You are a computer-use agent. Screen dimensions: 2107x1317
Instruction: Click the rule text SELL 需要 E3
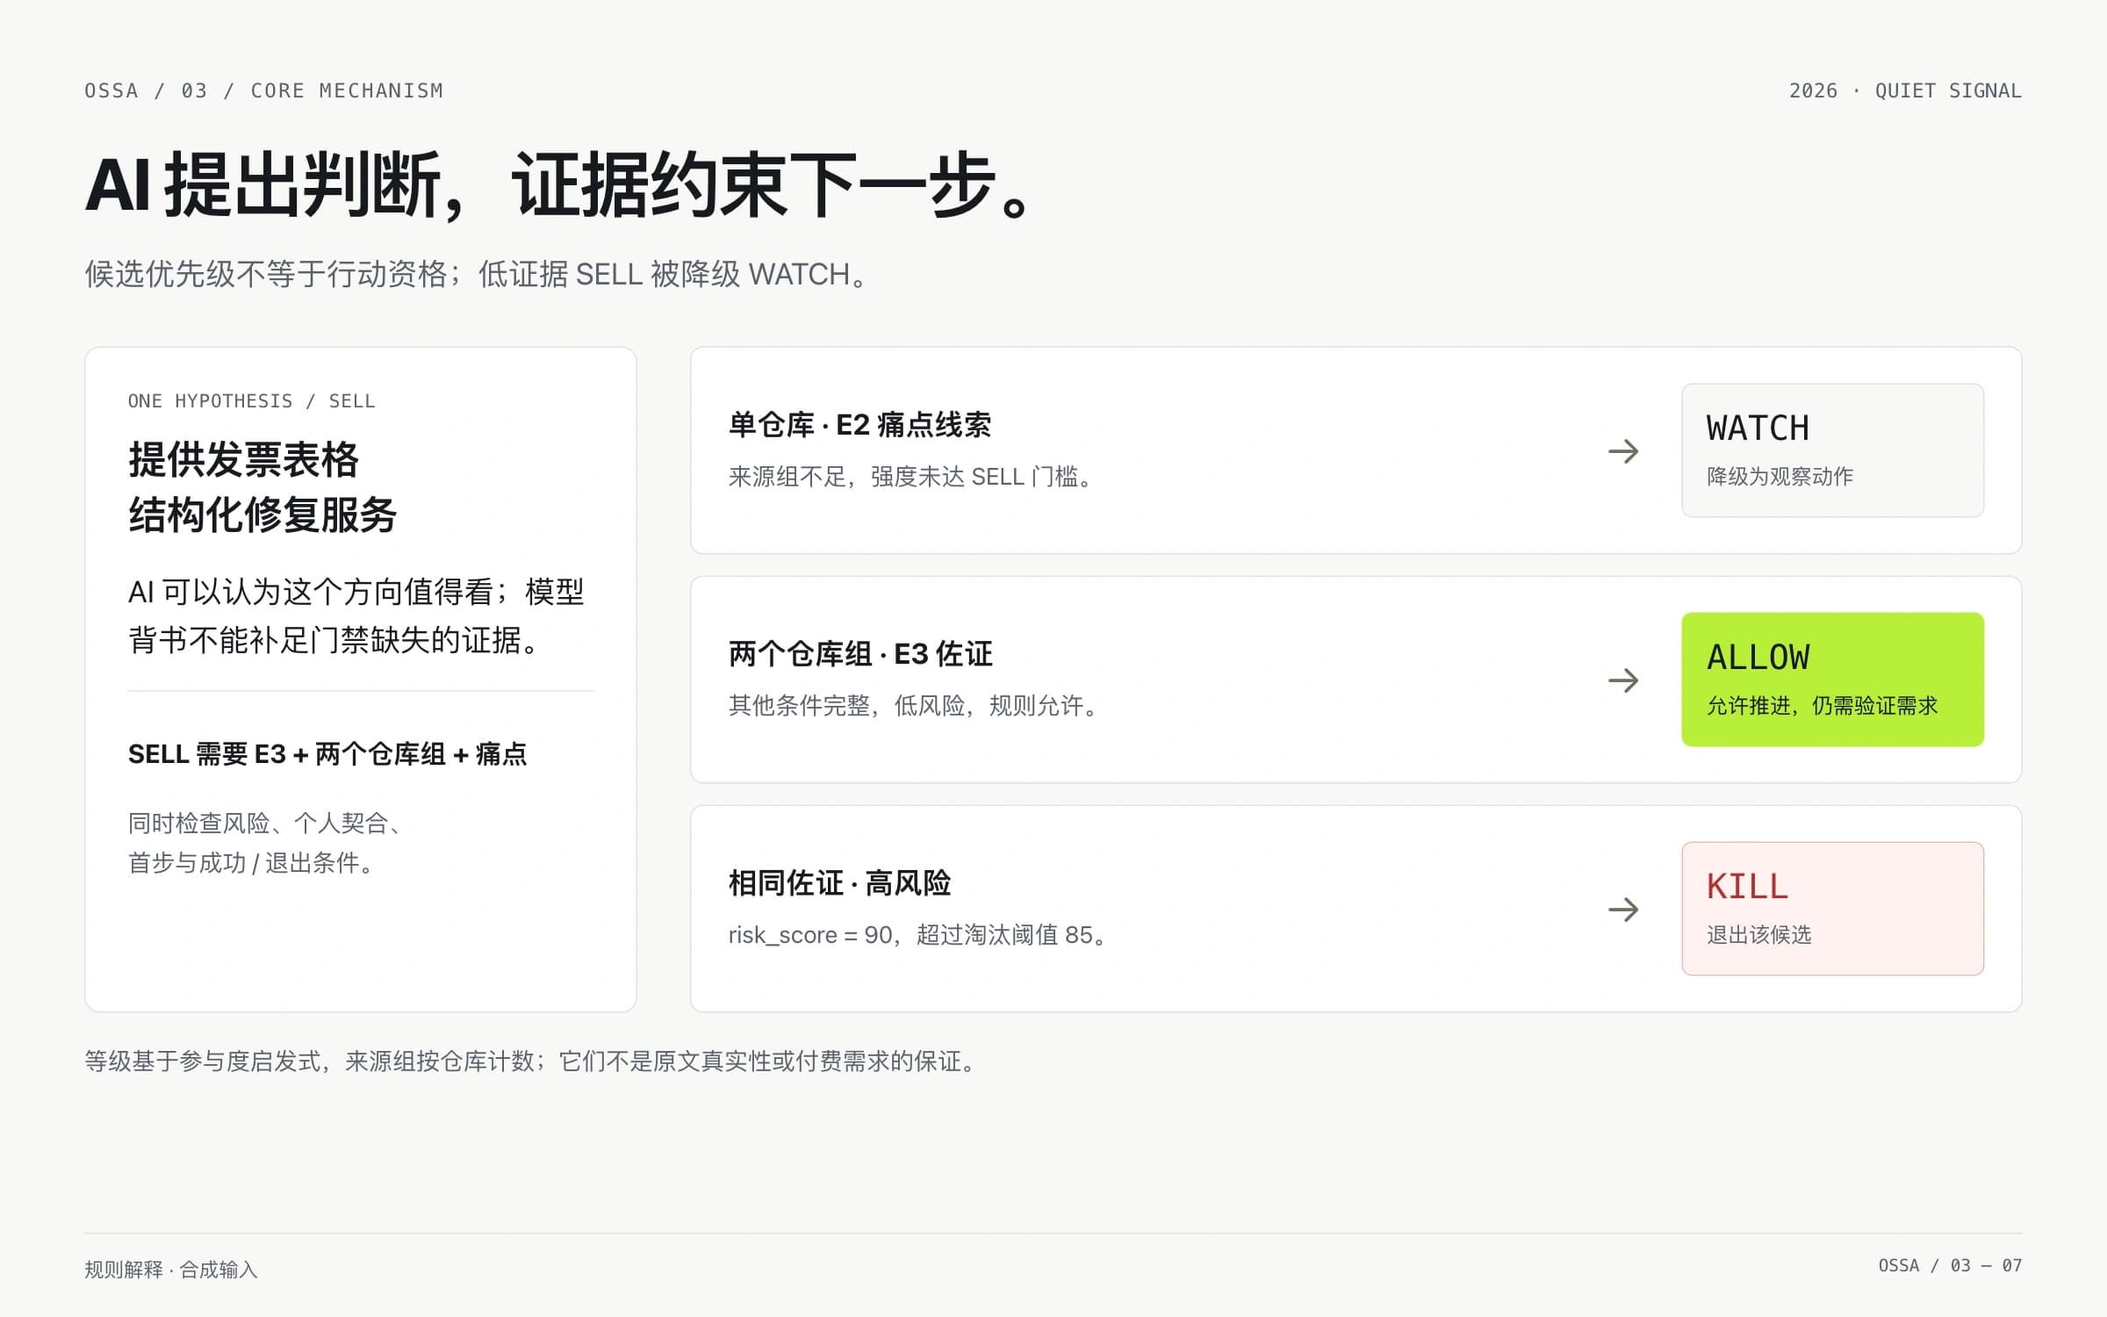coord(327,754)
